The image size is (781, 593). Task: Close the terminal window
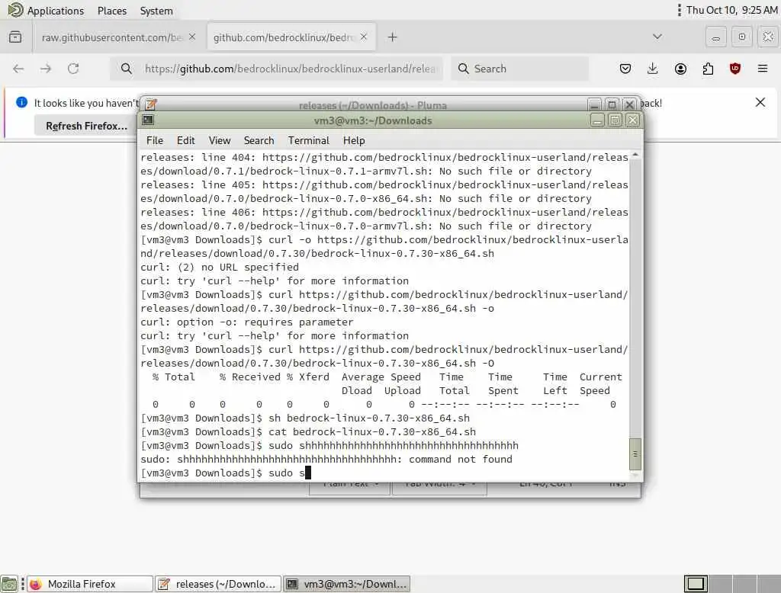click(632, 120)
